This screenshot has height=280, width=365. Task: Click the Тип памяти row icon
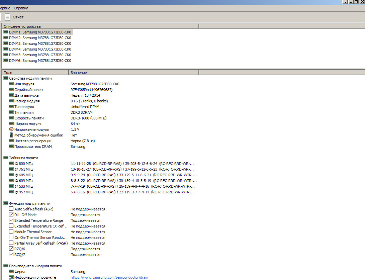[11, 112]
